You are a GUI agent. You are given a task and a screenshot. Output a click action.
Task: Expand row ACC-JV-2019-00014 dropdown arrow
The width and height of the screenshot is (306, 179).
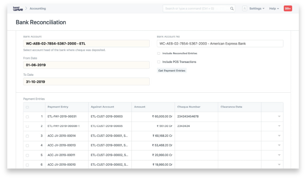click(x=279, y=136)
